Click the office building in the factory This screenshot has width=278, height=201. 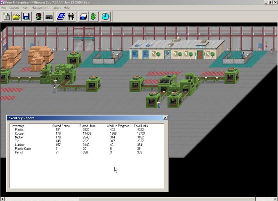coord(177,50)
